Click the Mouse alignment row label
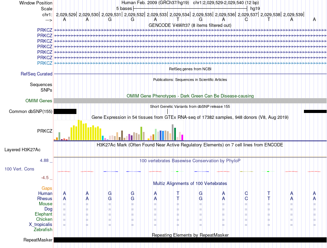The height and width of the screenshot is (248, 327). coord(45,204)
